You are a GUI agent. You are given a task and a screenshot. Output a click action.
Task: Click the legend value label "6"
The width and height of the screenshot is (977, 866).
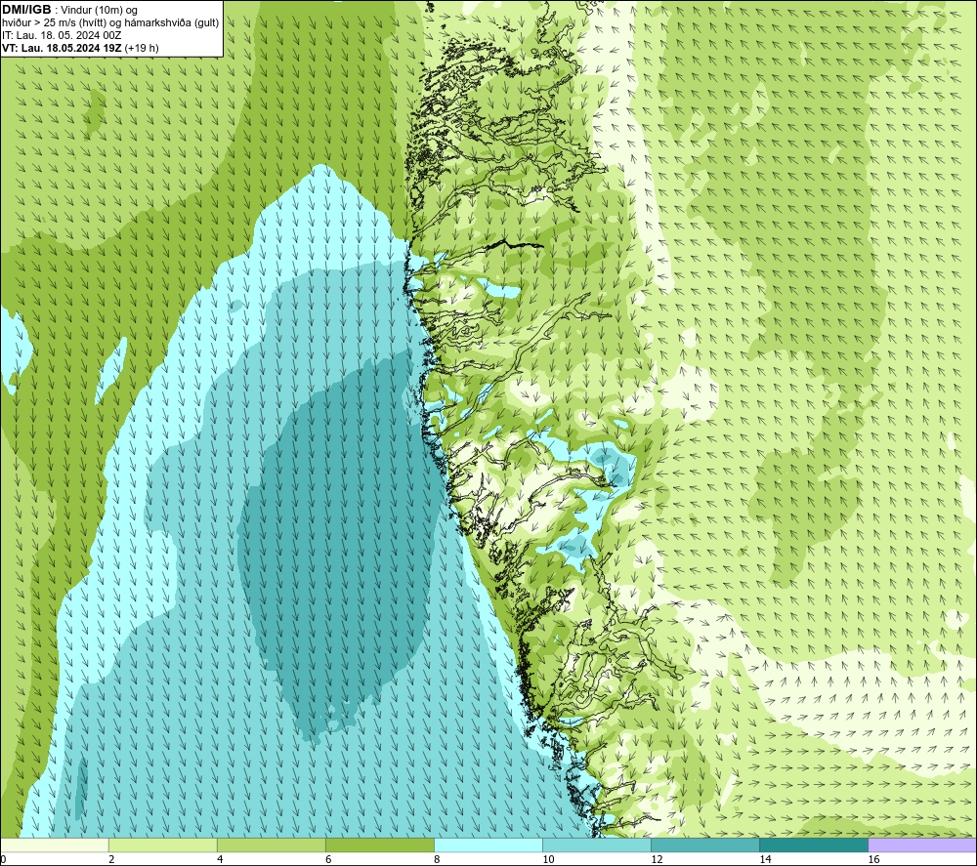click(x=328, y=859)
